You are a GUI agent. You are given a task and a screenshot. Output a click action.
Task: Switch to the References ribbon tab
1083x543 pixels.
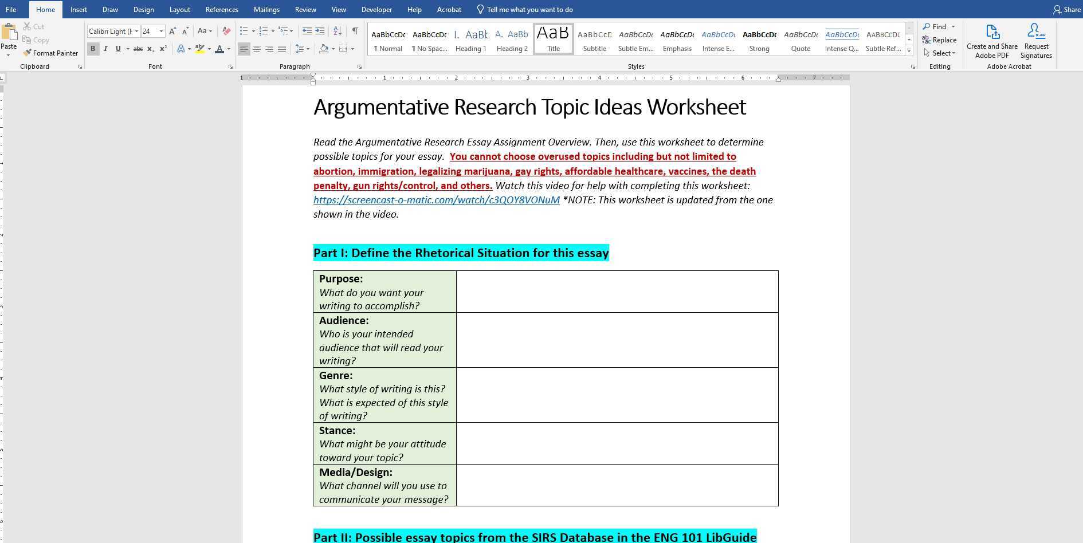coord(222,9)
